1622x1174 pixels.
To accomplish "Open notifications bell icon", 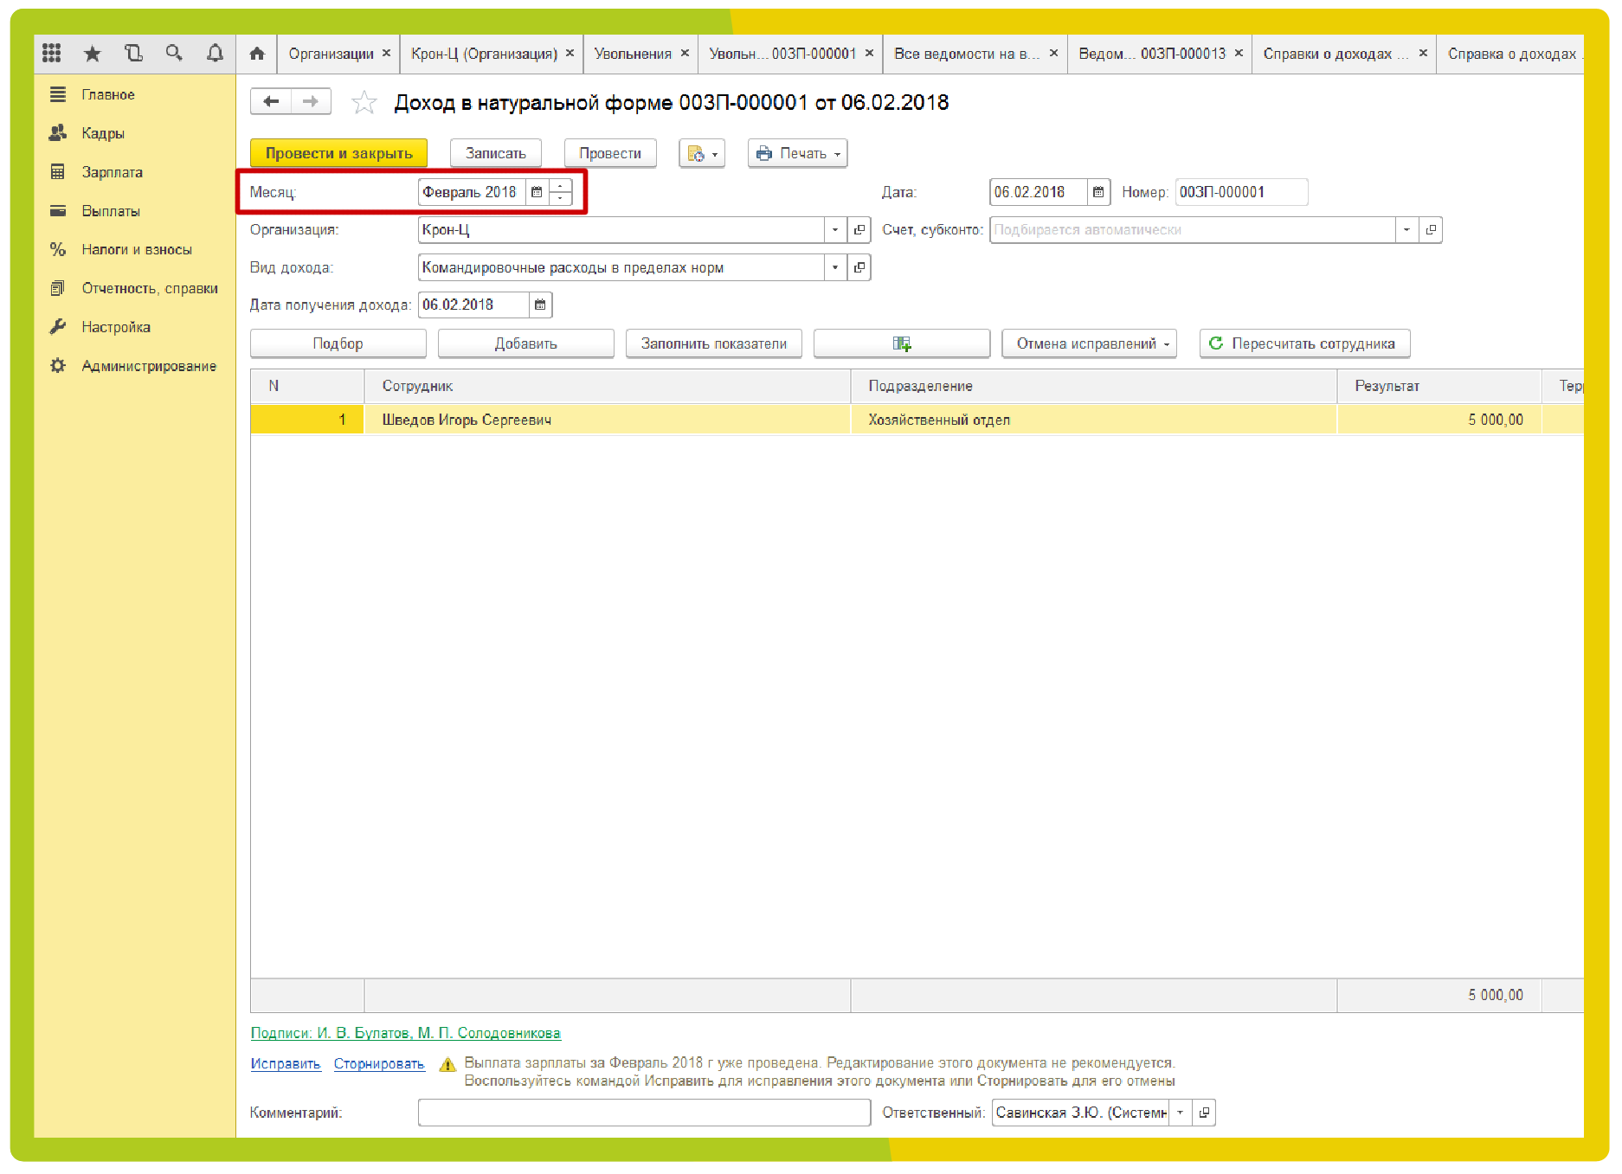I will [x=215, y=54].
